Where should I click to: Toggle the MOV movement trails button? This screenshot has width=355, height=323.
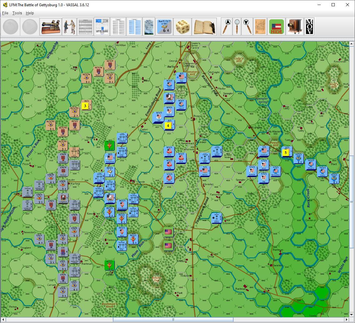309,27
